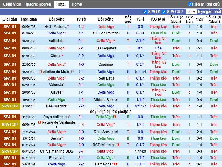Click the Alaves team name
The width and height of the screenshot is (222, 167).
56,92
